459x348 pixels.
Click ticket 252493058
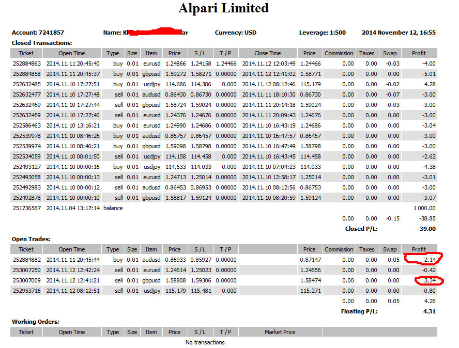click(x=27, y=177)
